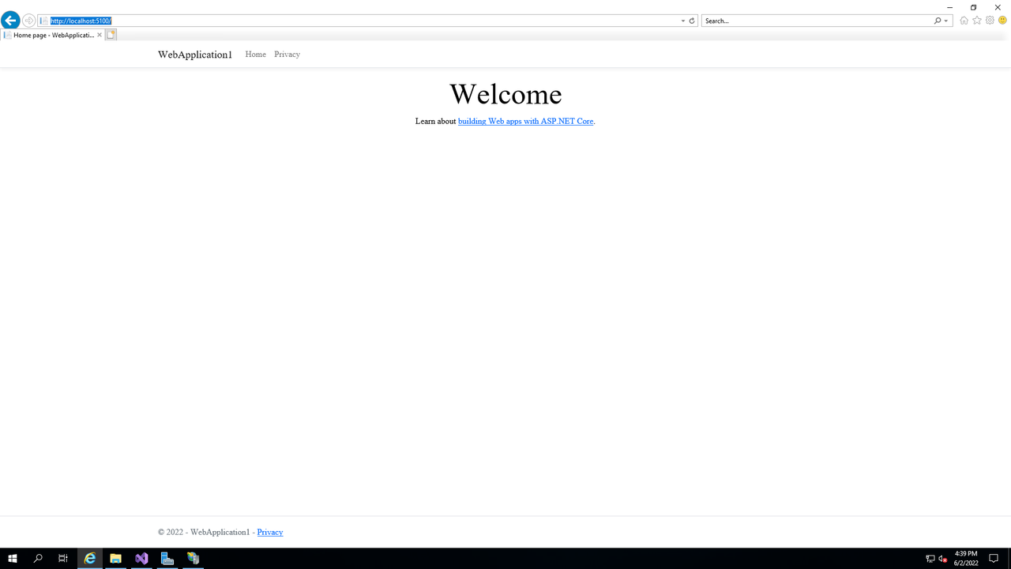This screenshot has height=569, width=1011.
Task: Open a new tab with the blank tab button
Action: (111, 35)
